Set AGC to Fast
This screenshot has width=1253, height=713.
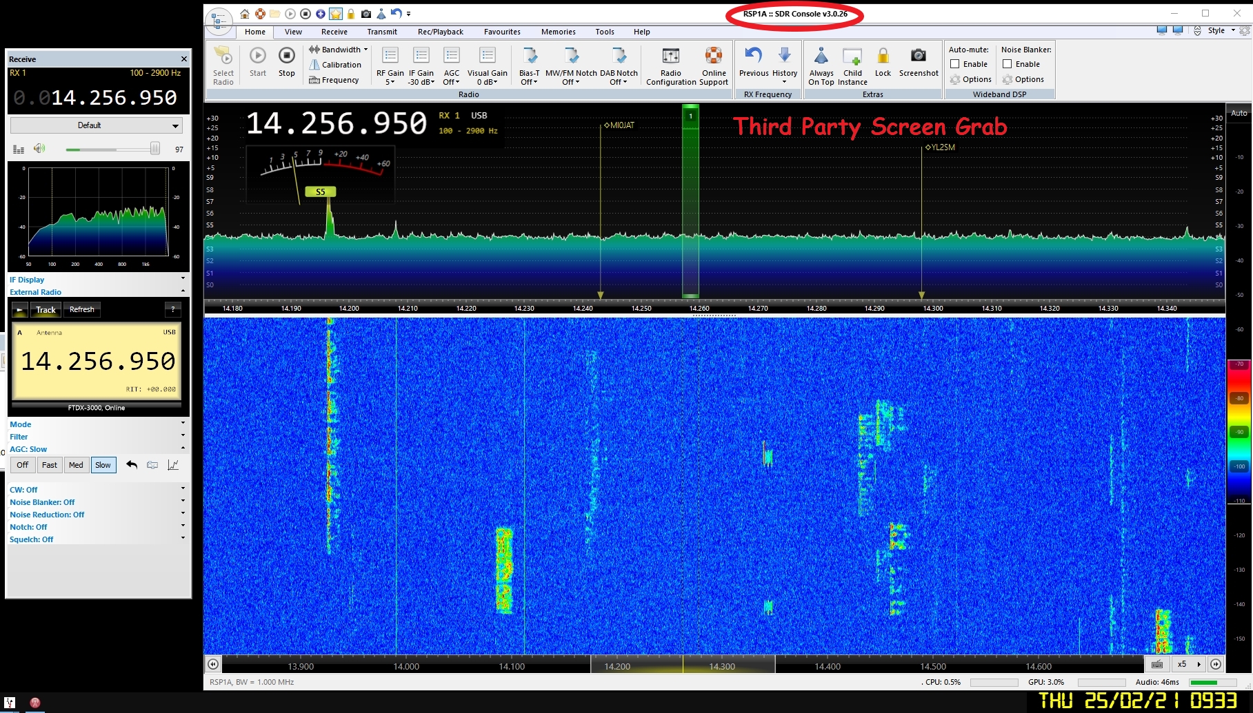click(50, 465)
